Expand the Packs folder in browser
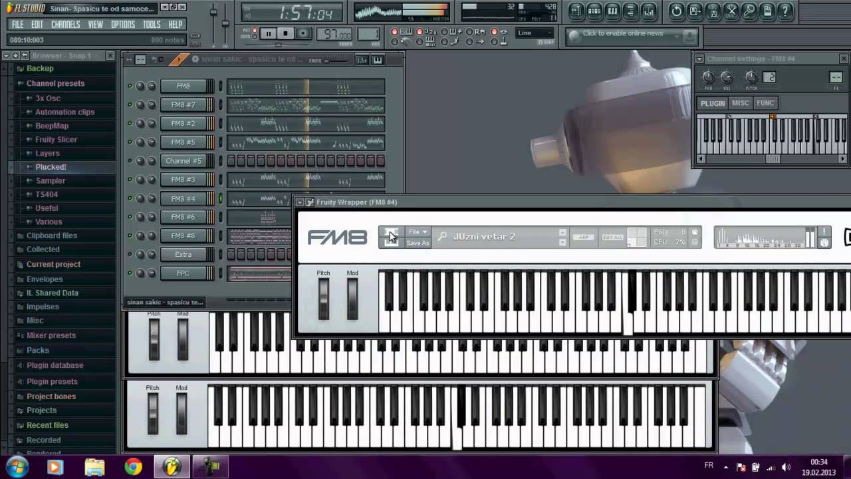The image size is (851, 479). 37,350
